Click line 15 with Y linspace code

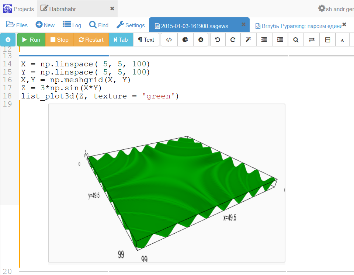85,72
